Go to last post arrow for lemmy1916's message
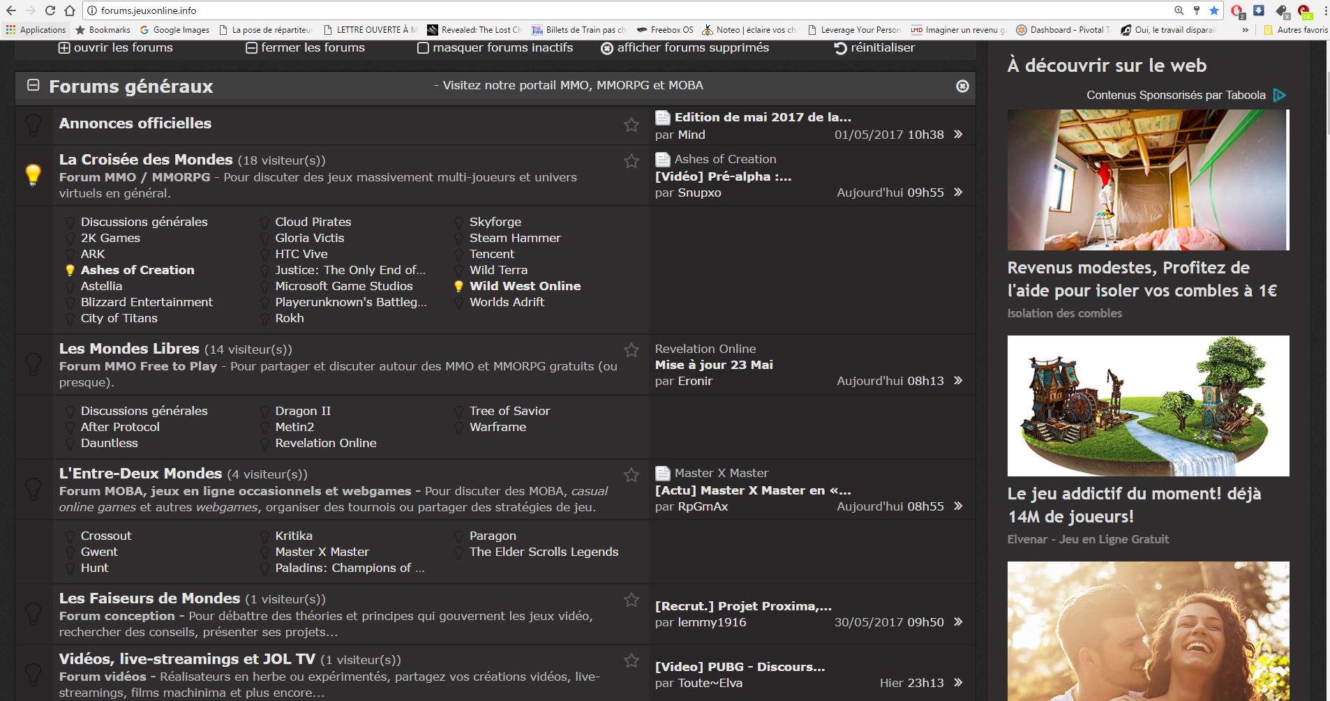The image size is (1330, 701). pos(958,621)
